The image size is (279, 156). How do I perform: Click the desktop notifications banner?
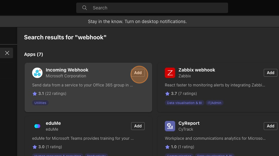pyautogui.click(x=137, y=21)
